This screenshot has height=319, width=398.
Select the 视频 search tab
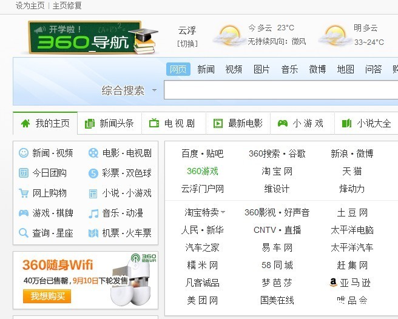[234, 69]
